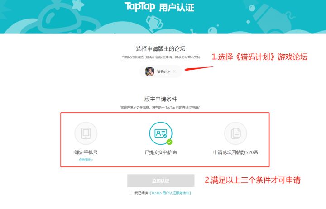Open the TapTap 用户认证服务协议 link
The image size is (326, 209).
(x=170, y=193)
